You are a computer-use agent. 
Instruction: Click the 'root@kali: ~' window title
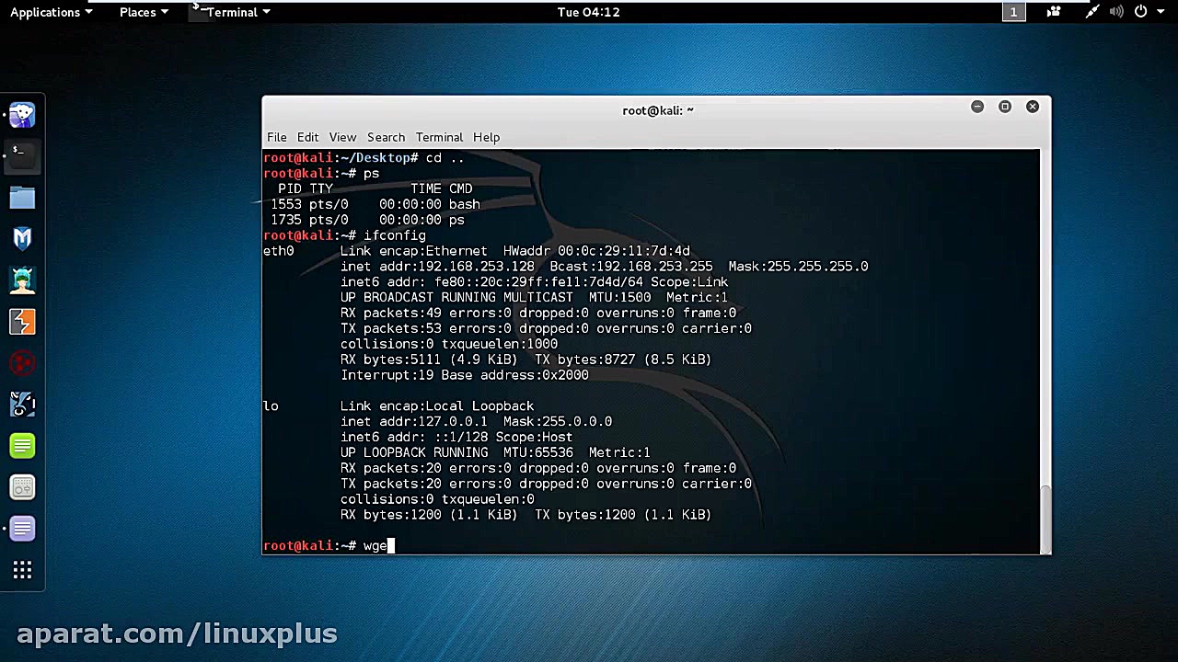(x=658, y=110)
